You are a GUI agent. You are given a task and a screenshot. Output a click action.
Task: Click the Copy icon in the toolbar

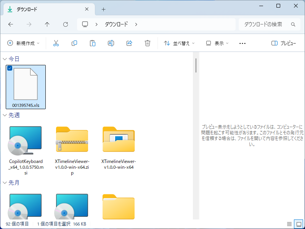(74, 43)
